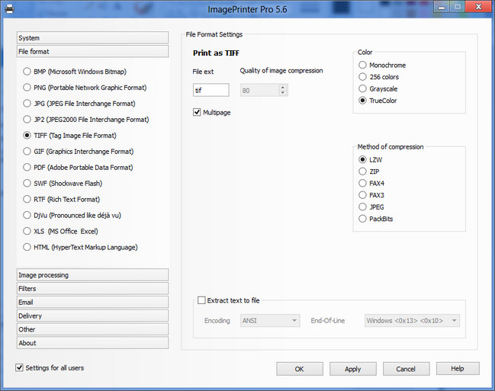Screen dimensions: 495x391
Task: Click the Help button
Action: [x=458, y=369]
